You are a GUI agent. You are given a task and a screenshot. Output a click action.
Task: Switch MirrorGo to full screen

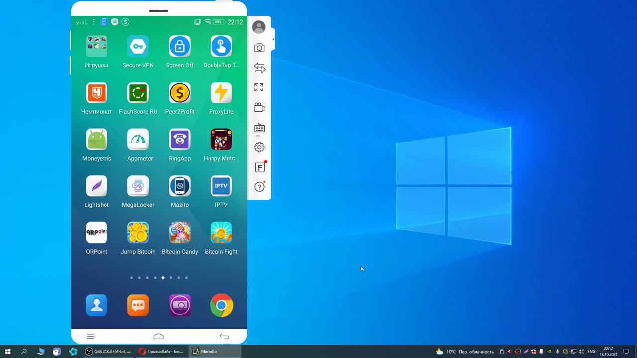point(259,87)
